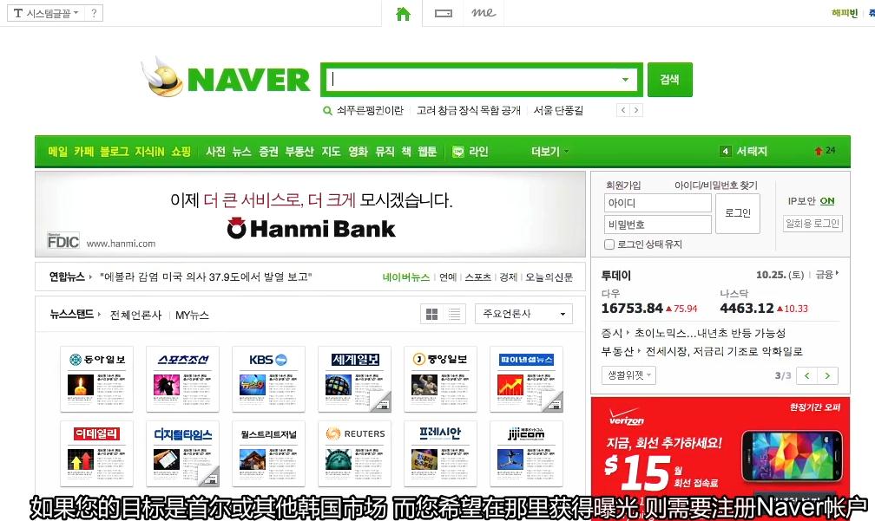Image resolution: width=875 pixels, height=521 pixels.
Task: Click the green 검색 search button
Action: click(669, 80)
